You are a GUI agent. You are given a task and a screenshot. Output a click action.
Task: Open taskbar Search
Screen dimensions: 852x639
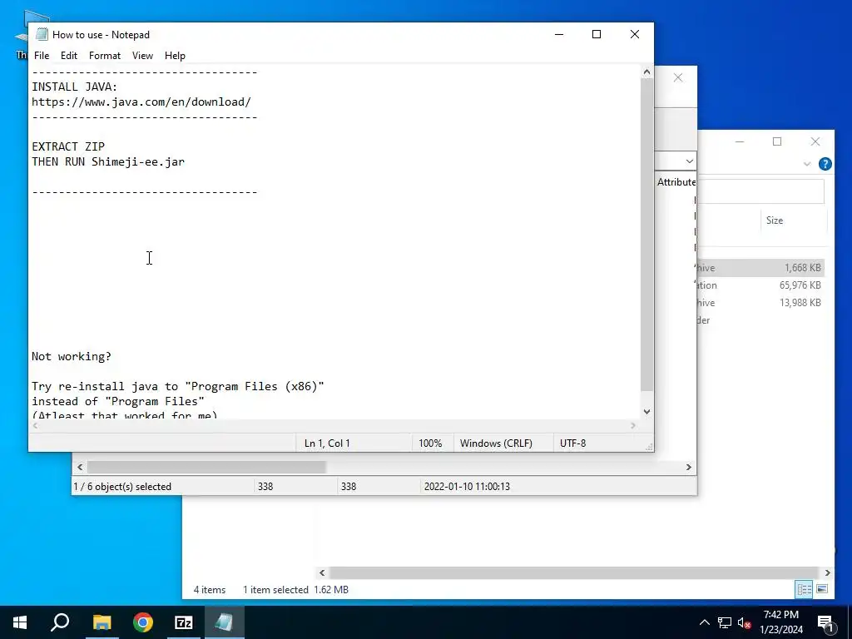point(60,622)
